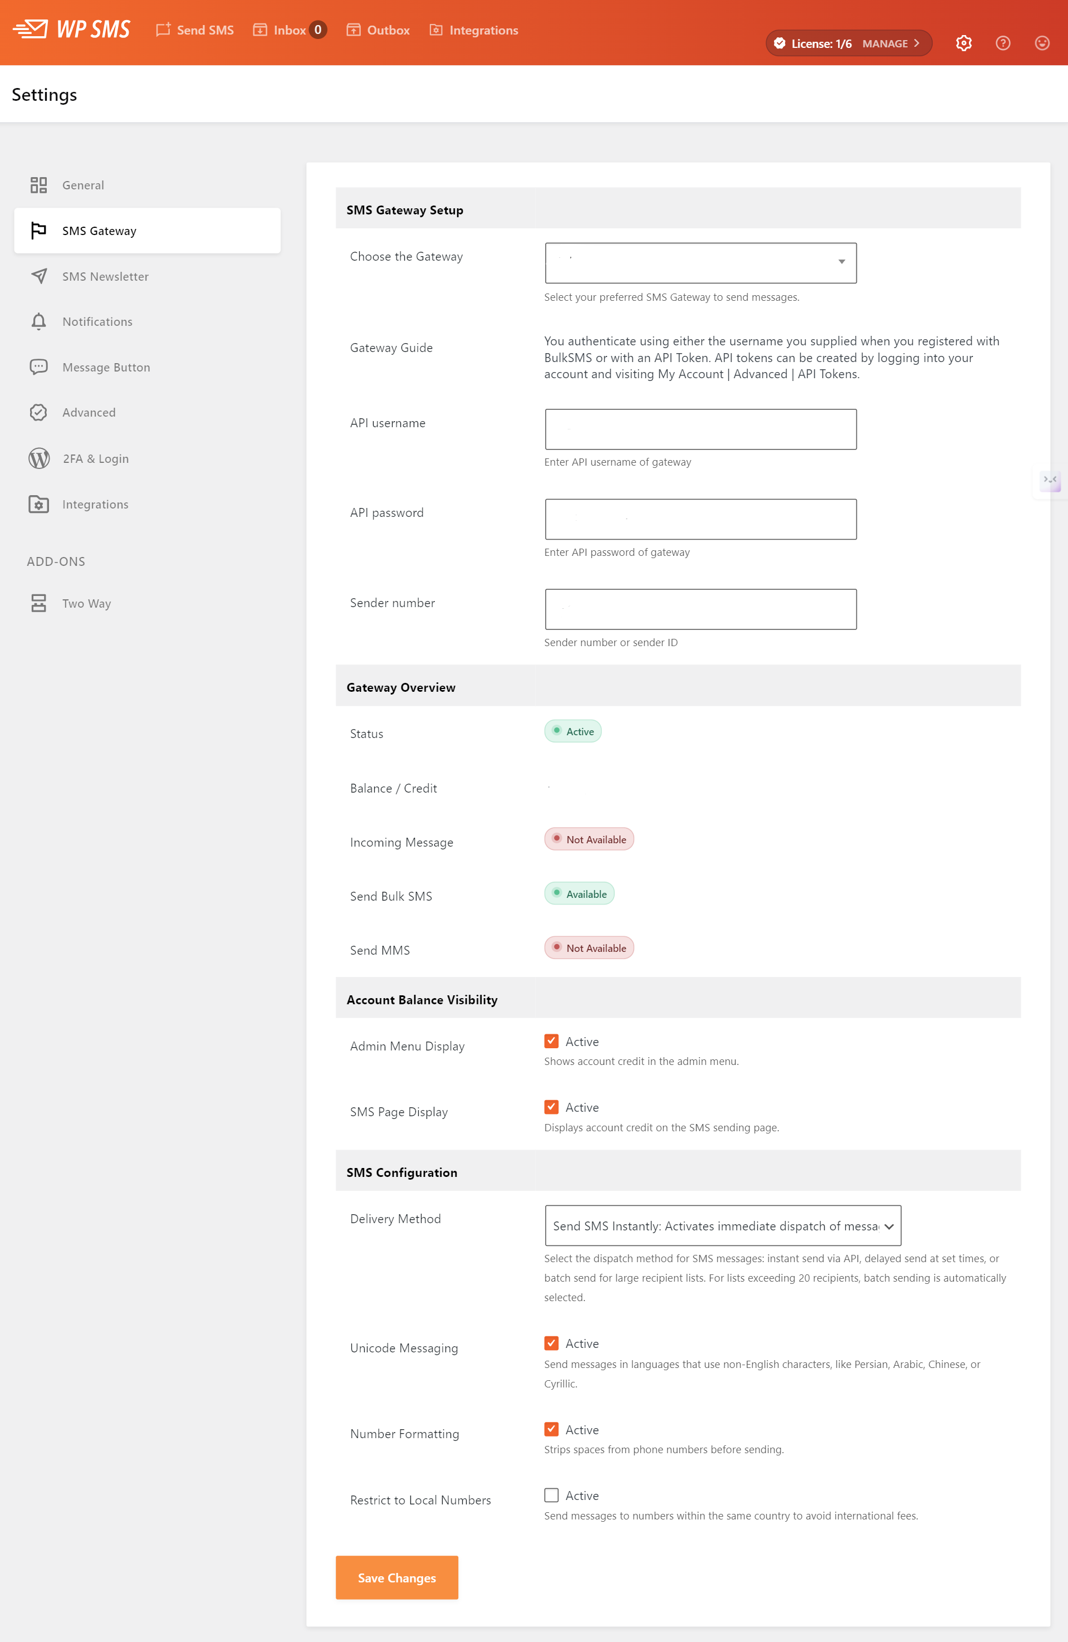Click the Advanced checkmark badge icon
This screenshot has height=1642, width=1068.
click(x=38, y=413)
